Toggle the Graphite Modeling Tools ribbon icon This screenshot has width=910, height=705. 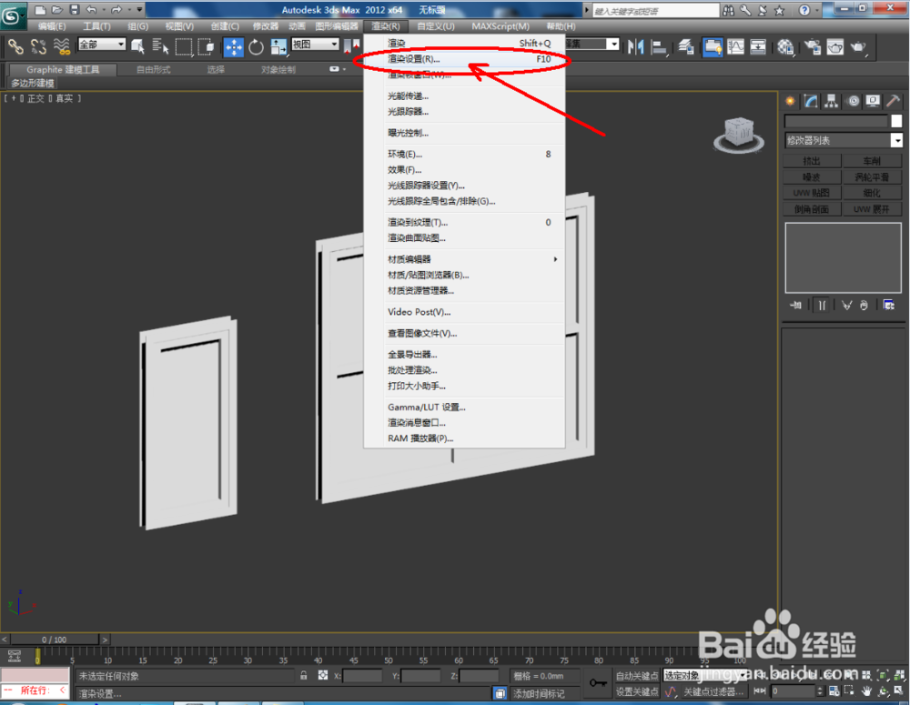[713, 47]
